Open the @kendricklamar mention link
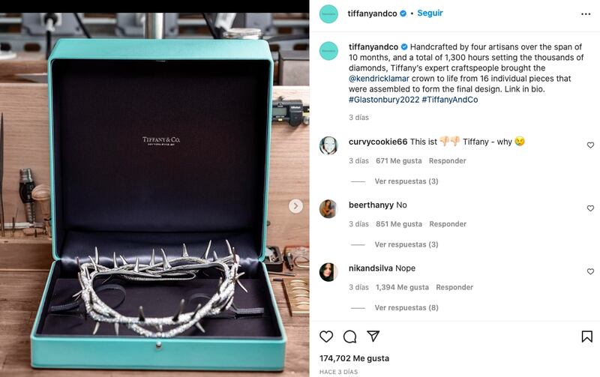 pos(379,79)
